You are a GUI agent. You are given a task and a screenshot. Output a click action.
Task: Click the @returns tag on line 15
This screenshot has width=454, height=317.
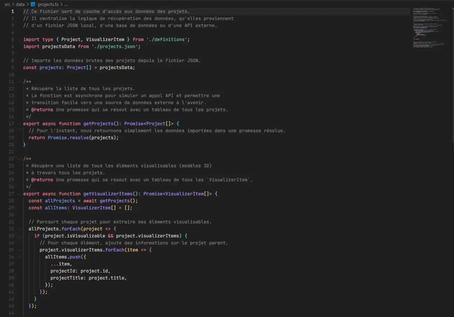click(42, 109)
